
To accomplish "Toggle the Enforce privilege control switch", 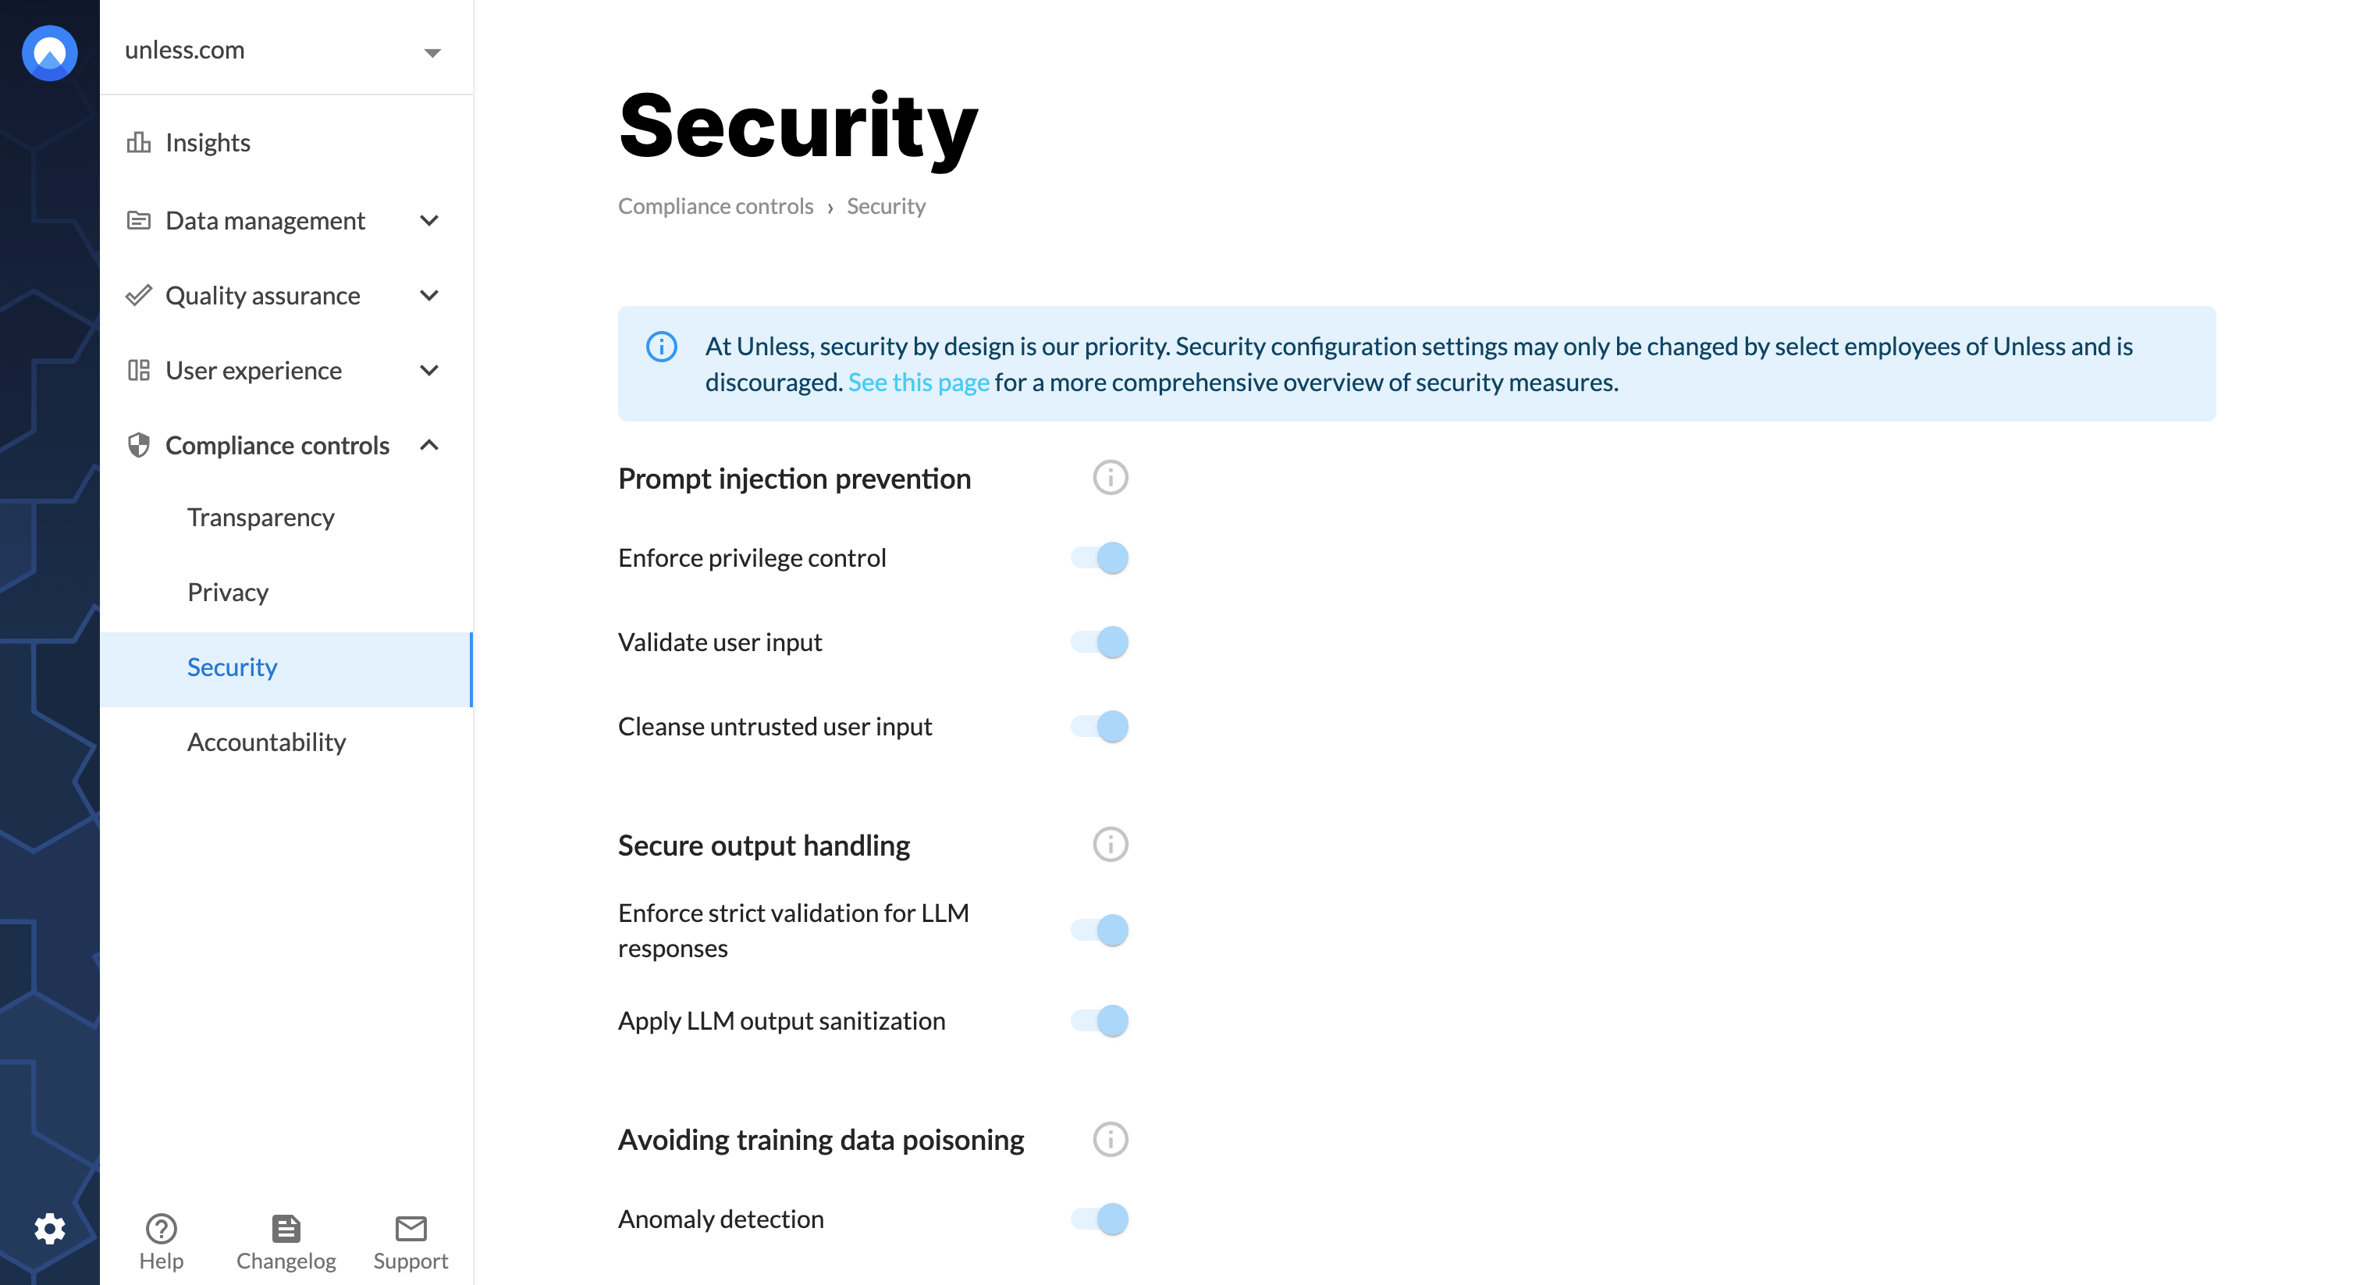I will [1098, 557].
